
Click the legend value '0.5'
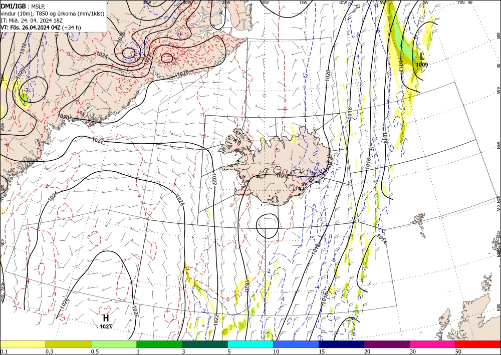click(95, 351)
